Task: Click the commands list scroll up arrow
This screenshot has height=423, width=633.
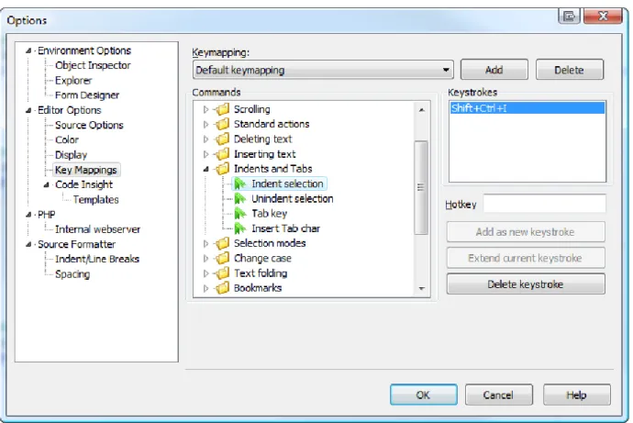Action: coord(421,110)
